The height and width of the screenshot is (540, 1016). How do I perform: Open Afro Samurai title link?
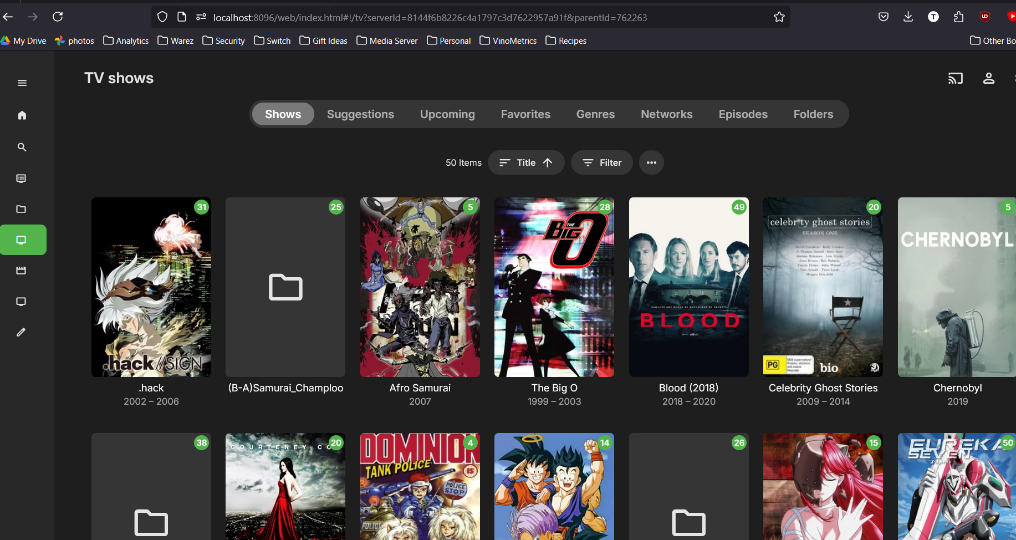(420, 388)
